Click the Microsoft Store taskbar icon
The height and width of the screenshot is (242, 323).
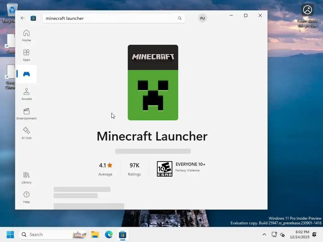pos(123,234)
